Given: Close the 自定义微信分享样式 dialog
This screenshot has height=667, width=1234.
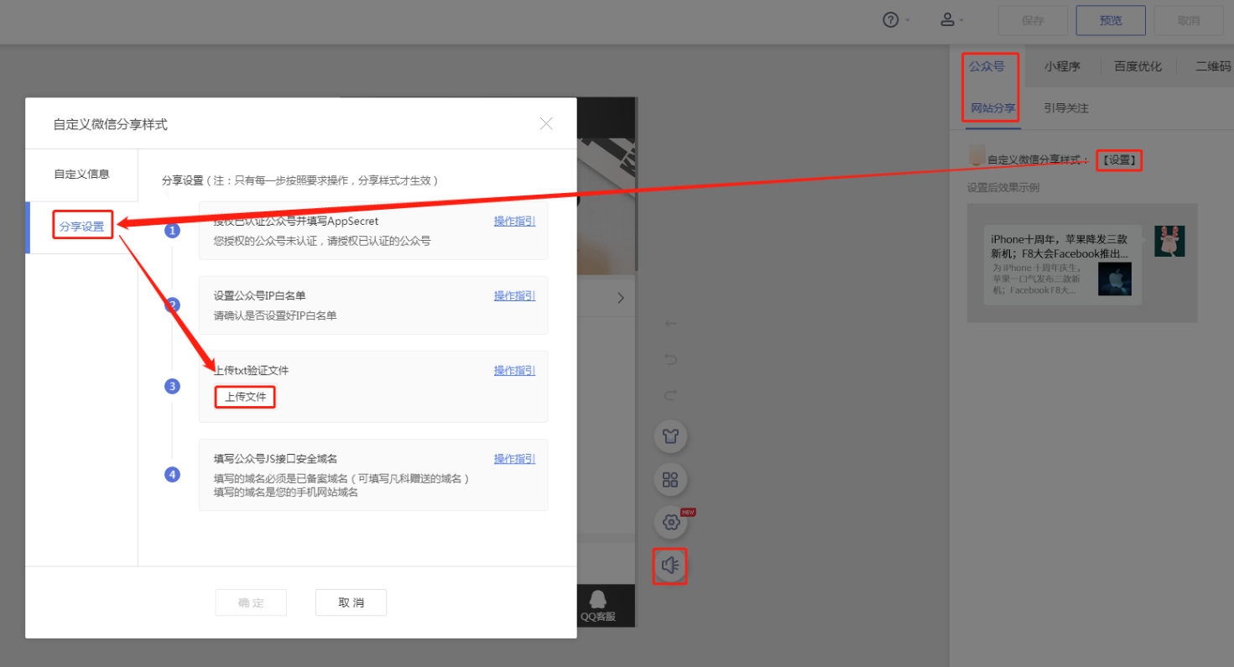Looking at the screenshot, I should pyautogui.click(x=546, y=123).
